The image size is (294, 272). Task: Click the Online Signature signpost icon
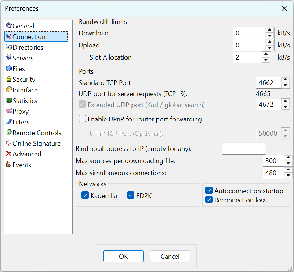tap(8, 143)
